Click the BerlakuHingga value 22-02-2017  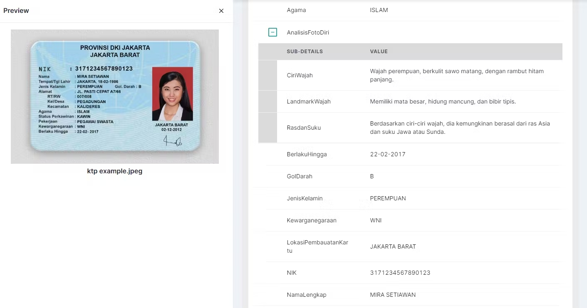pos(387,154)
